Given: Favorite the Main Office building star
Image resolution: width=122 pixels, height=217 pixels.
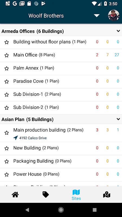Looking at the screenshot, I should [7, 55].
